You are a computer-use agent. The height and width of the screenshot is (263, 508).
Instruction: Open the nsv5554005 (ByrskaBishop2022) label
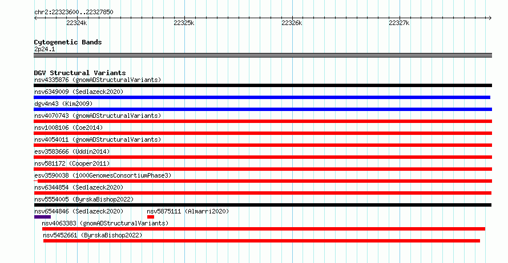click(84, 199)
